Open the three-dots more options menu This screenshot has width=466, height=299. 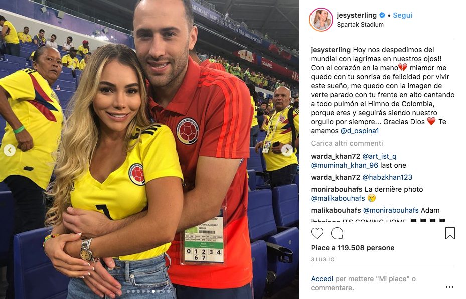click(449, 287)
